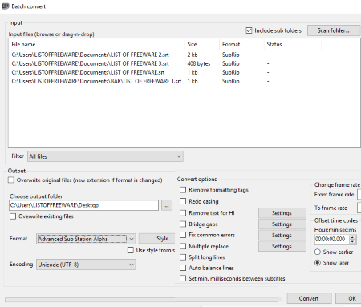Viewport: 361px width, 307px height.
Task: Enable the Include sub folders checkbox
Action: 249,30
